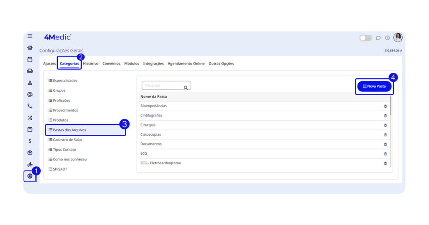Click trash icon for the Cirurgias folder

pos(385,125)
